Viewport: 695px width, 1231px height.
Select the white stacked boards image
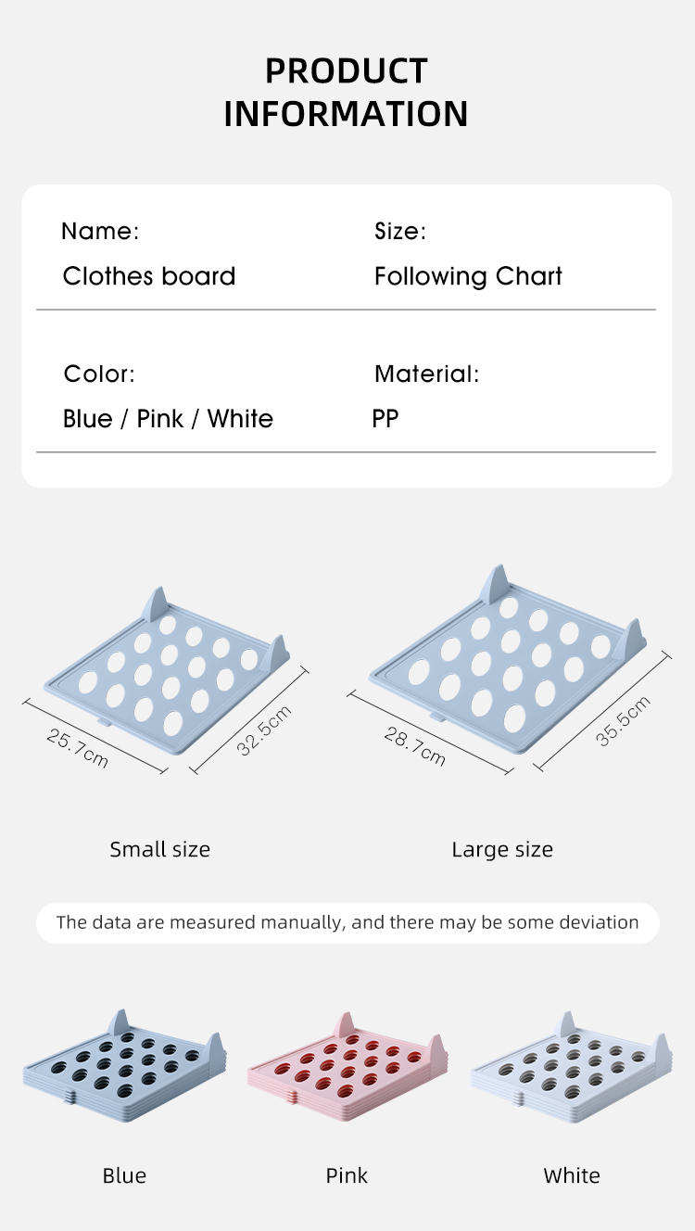tap(571, 1065)
